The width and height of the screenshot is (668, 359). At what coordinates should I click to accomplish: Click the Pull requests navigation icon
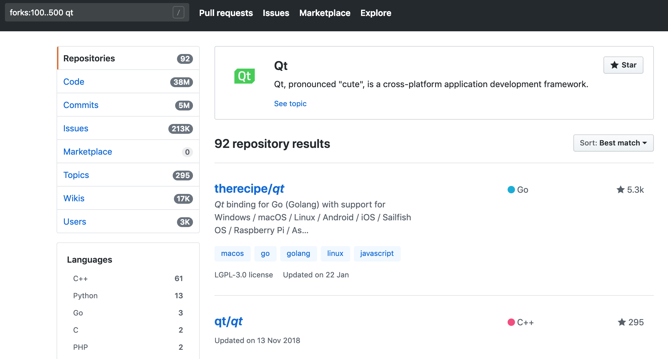[x=226, y=13]
